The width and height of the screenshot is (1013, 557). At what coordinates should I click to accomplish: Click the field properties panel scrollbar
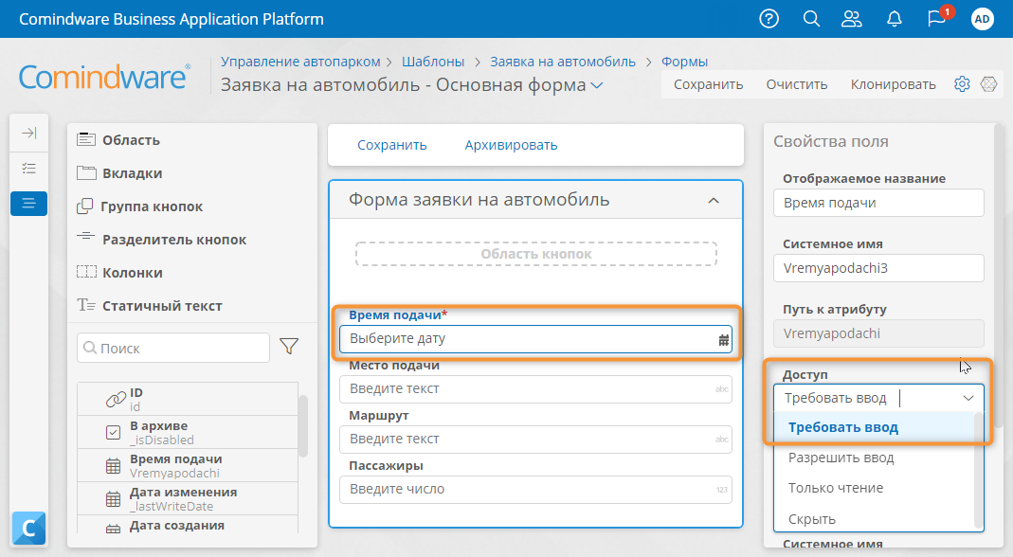(1000, 275)
